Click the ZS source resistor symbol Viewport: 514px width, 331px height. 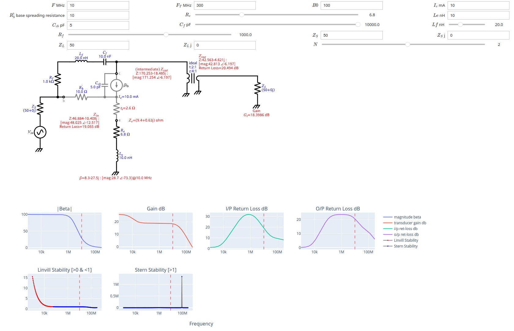40,109
